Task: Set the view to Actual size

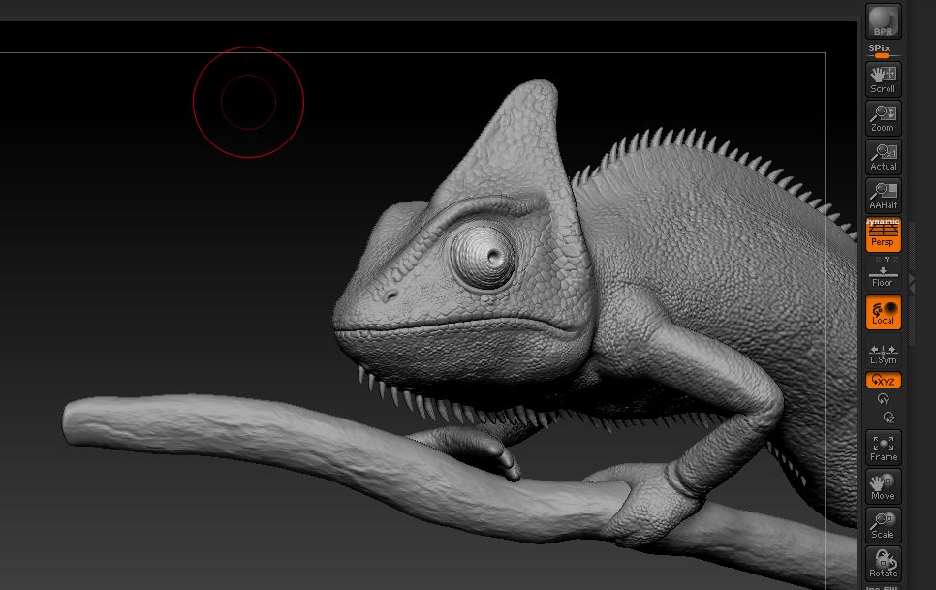Action: 884,157
